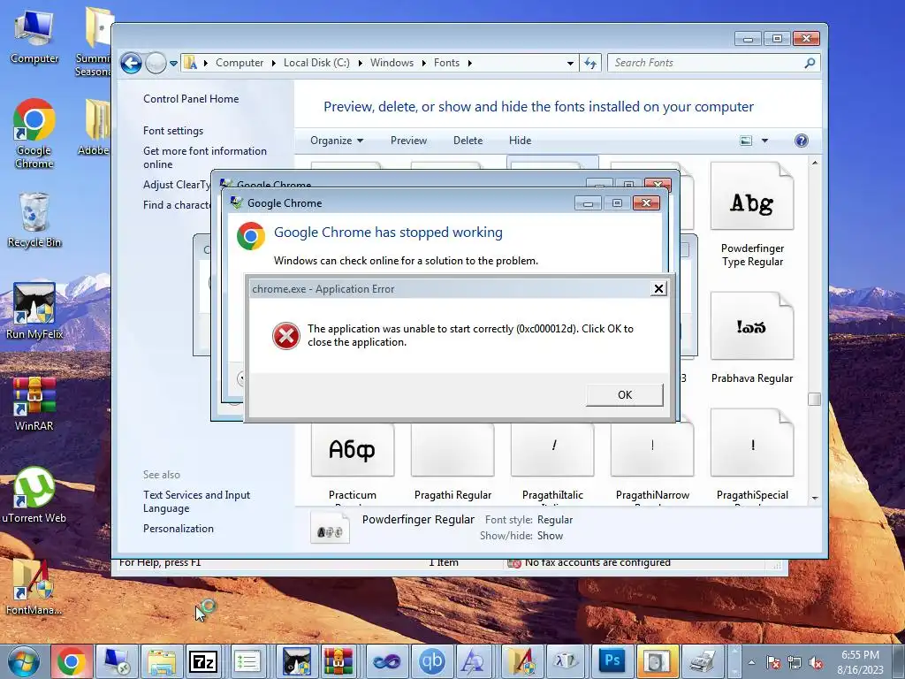Click the red error icon in the dialog
The height and width of the screenshot is (679, 905).
[x=286, y=335]
